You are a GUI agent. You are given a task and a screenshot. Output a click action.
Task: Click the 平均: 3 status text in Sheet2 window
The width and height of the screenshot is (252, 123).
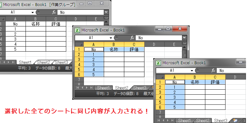click(103, 93)
